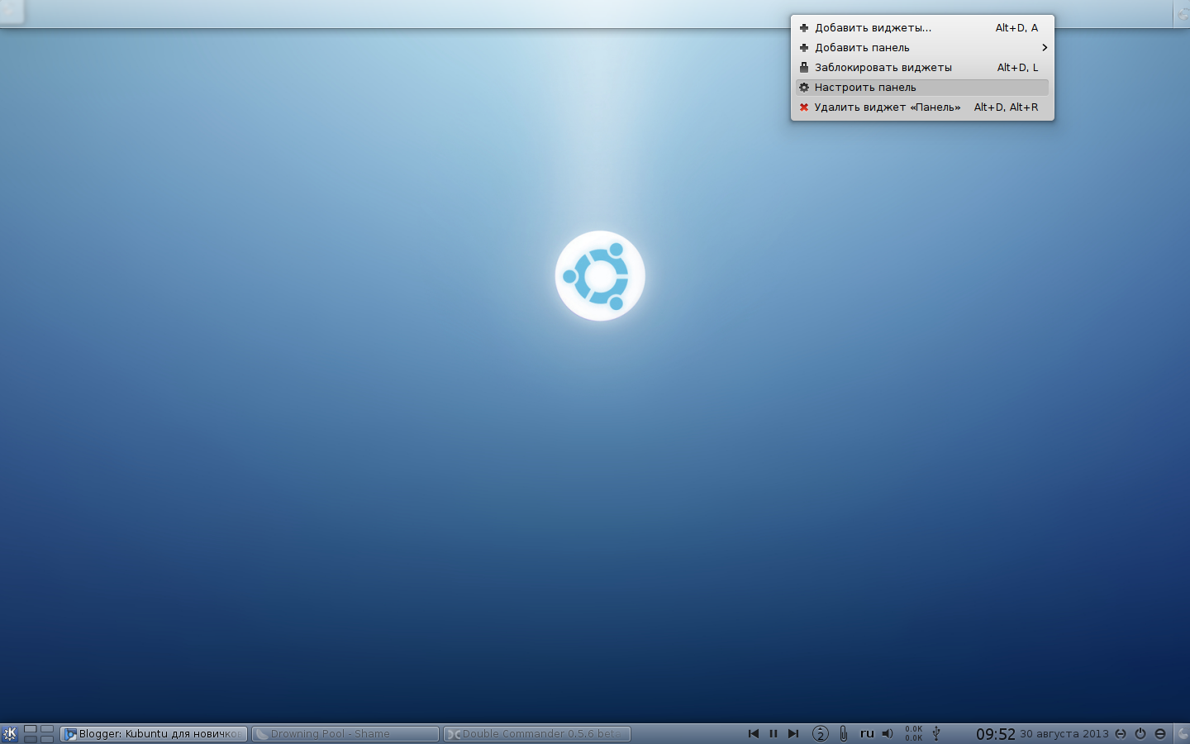Screen dimensions: 1190x744
Task: Click faint icon at top panel left corner
Action: tap(11, 12)
